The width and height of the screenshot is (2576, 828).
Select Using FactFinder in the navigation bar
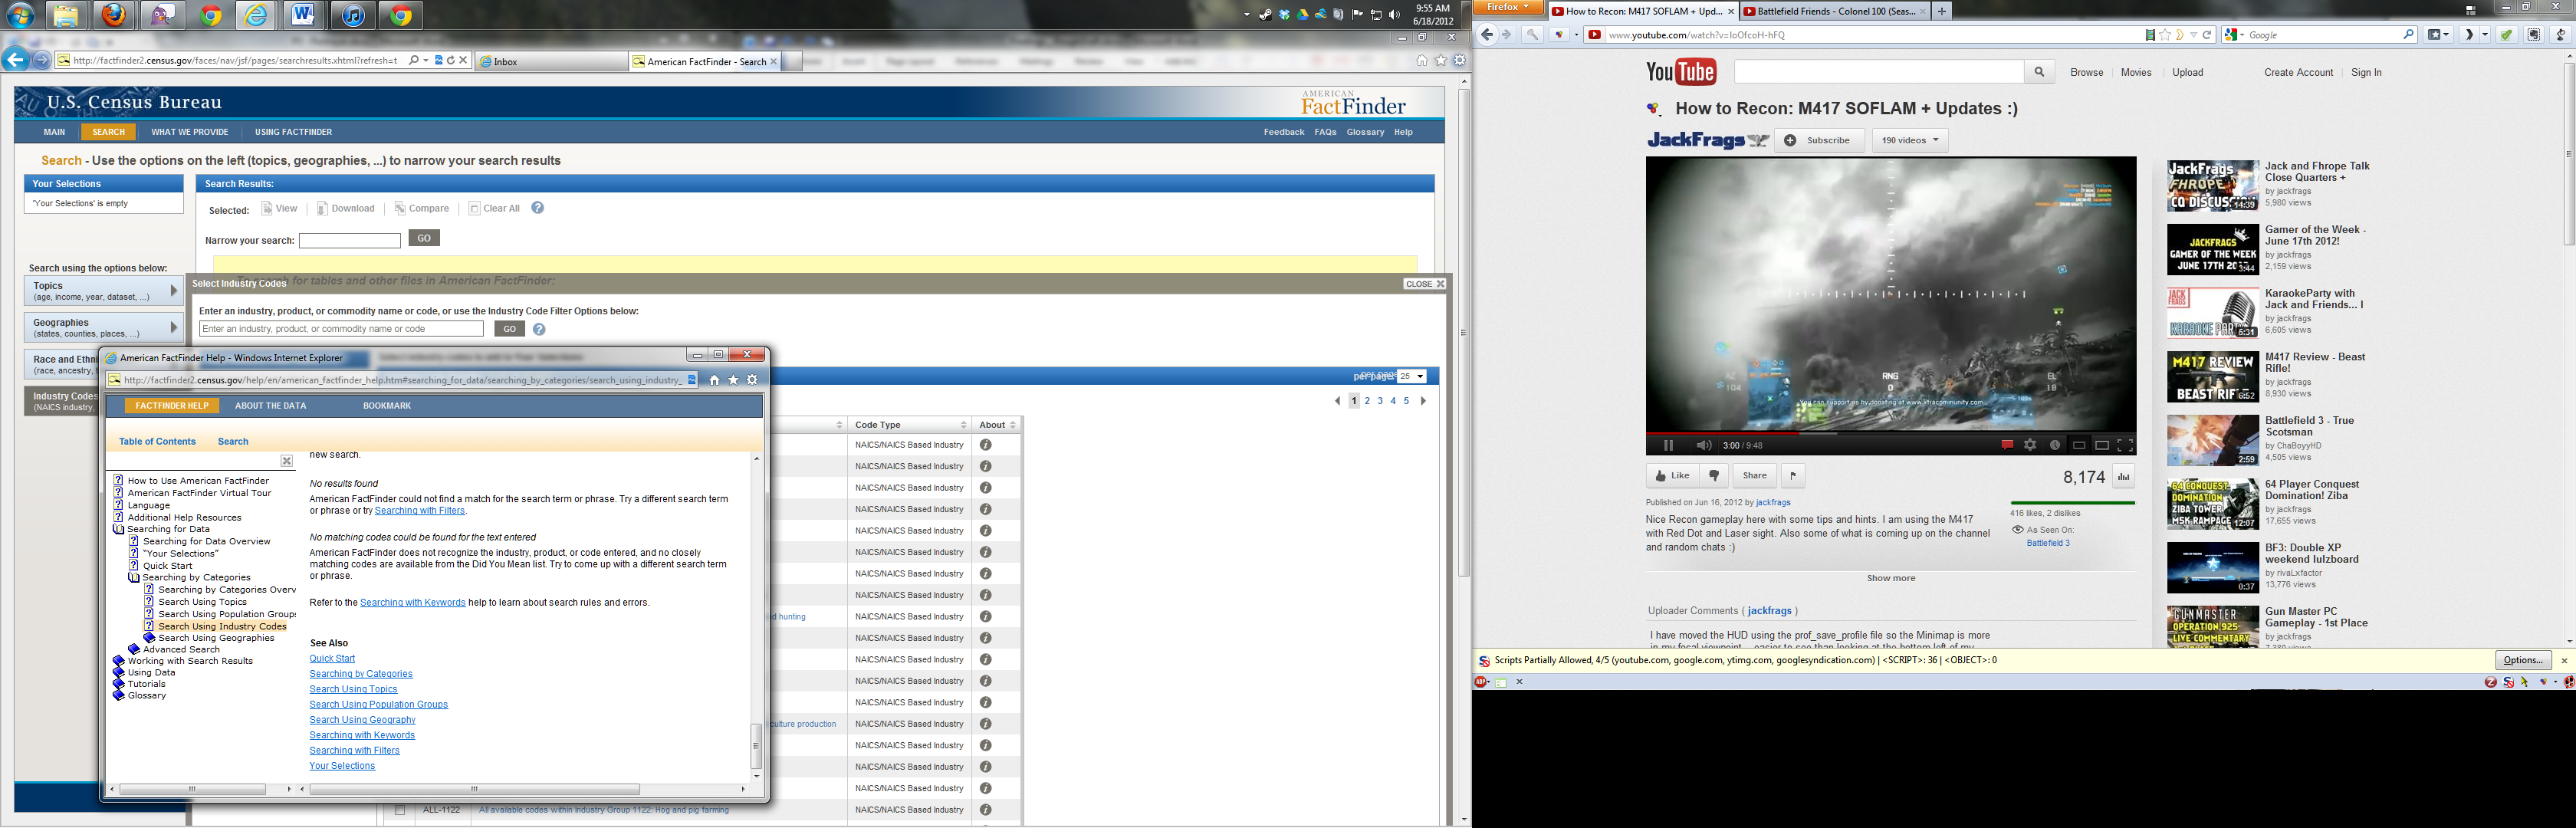[293, 132]
